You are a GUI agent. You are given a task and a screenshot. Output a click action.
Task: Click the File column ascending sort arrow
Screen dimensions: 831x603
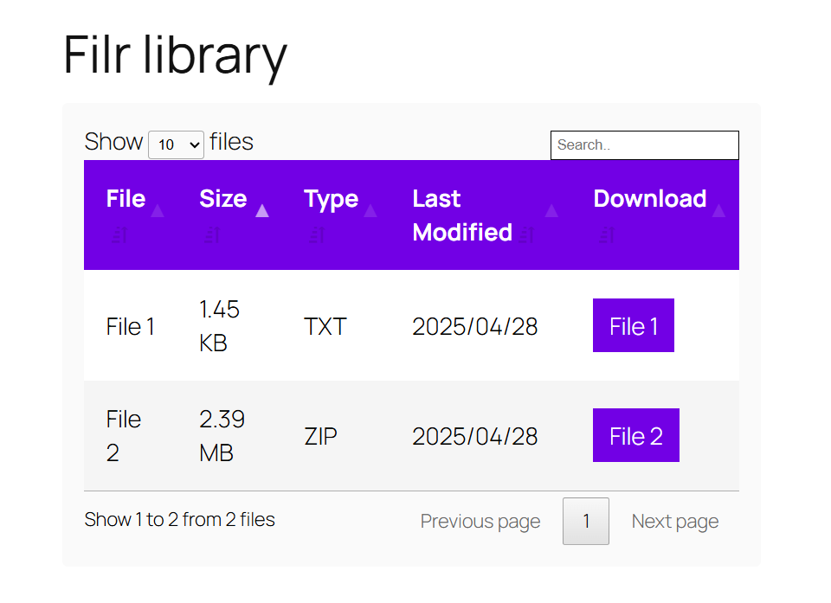(x=158, y=211)
